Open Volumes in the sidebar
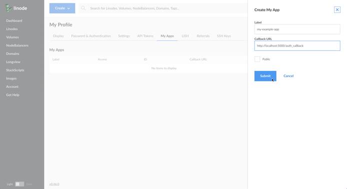This screenshot has height=189, width=347. [12, 37]
